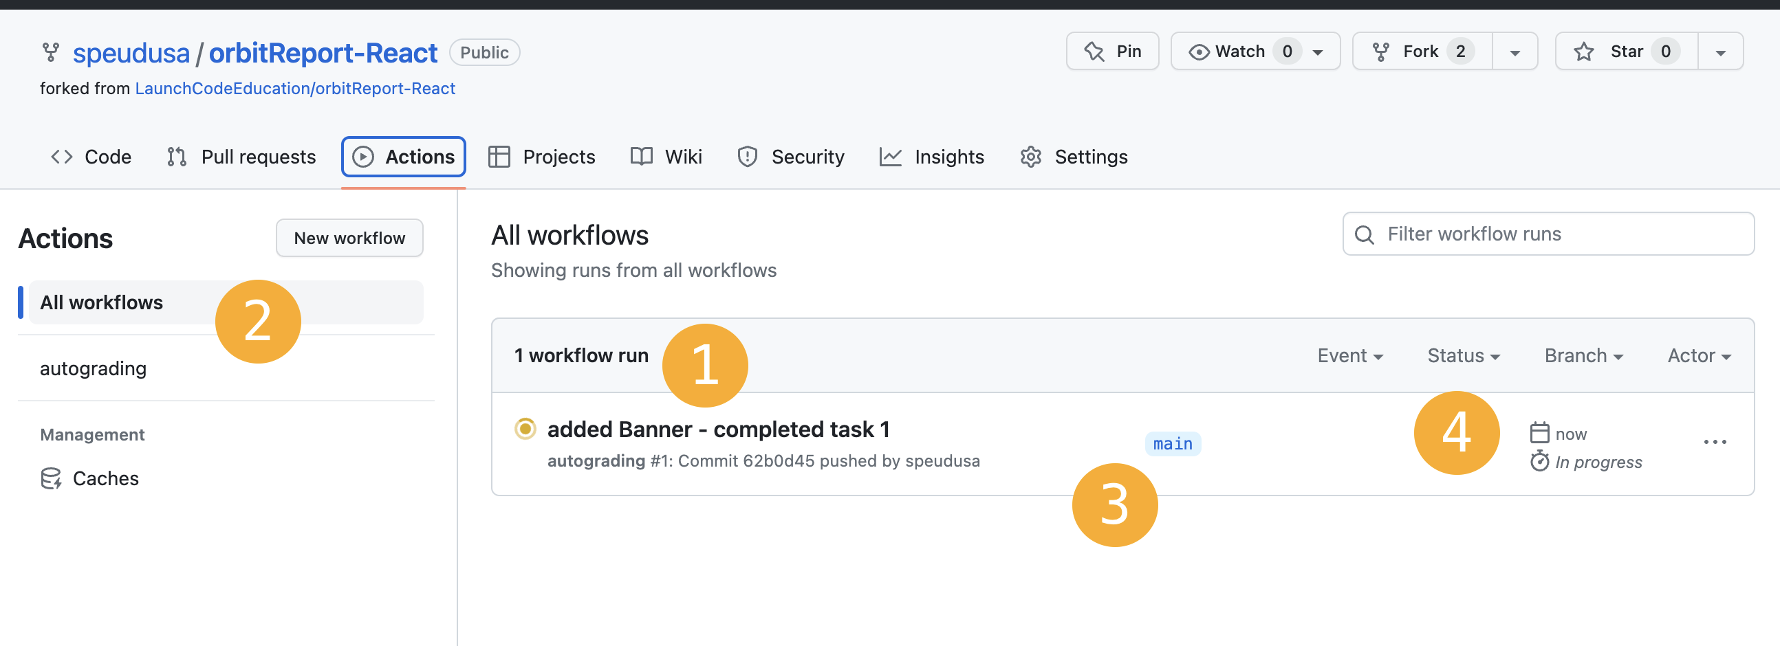This screenshot has height=646, width=1780.
Task: Select the autograding workflow in sidebar
Action: pos(94,368)
